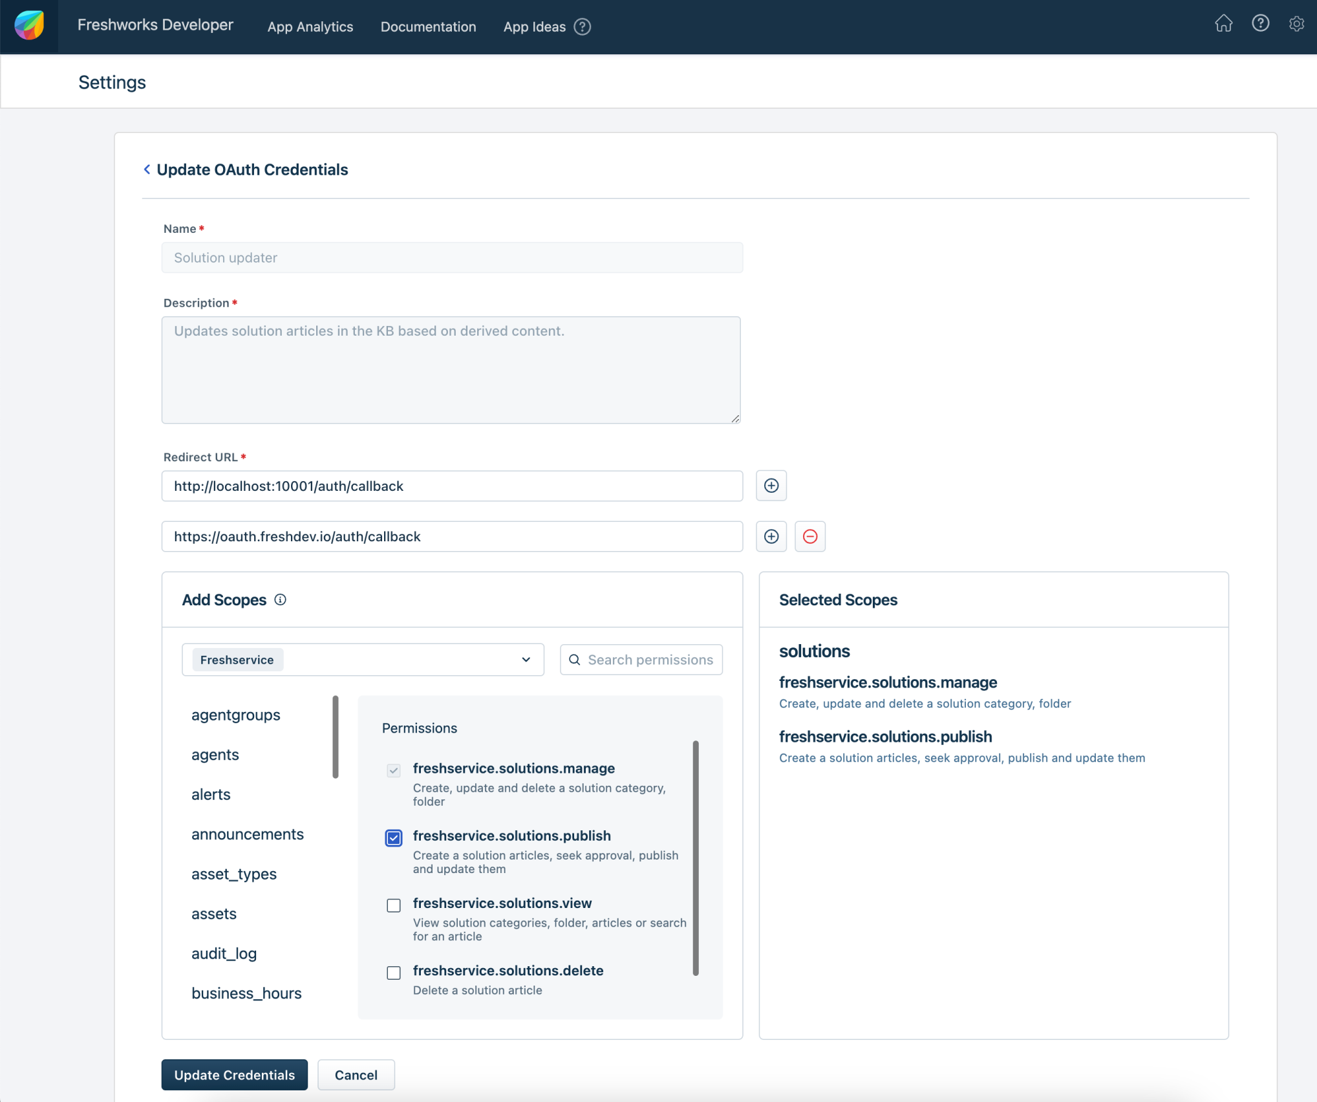Open Documentation menu item
Image resolution: width=1317 pixels, height=1102 pixels.
[428, 27]
